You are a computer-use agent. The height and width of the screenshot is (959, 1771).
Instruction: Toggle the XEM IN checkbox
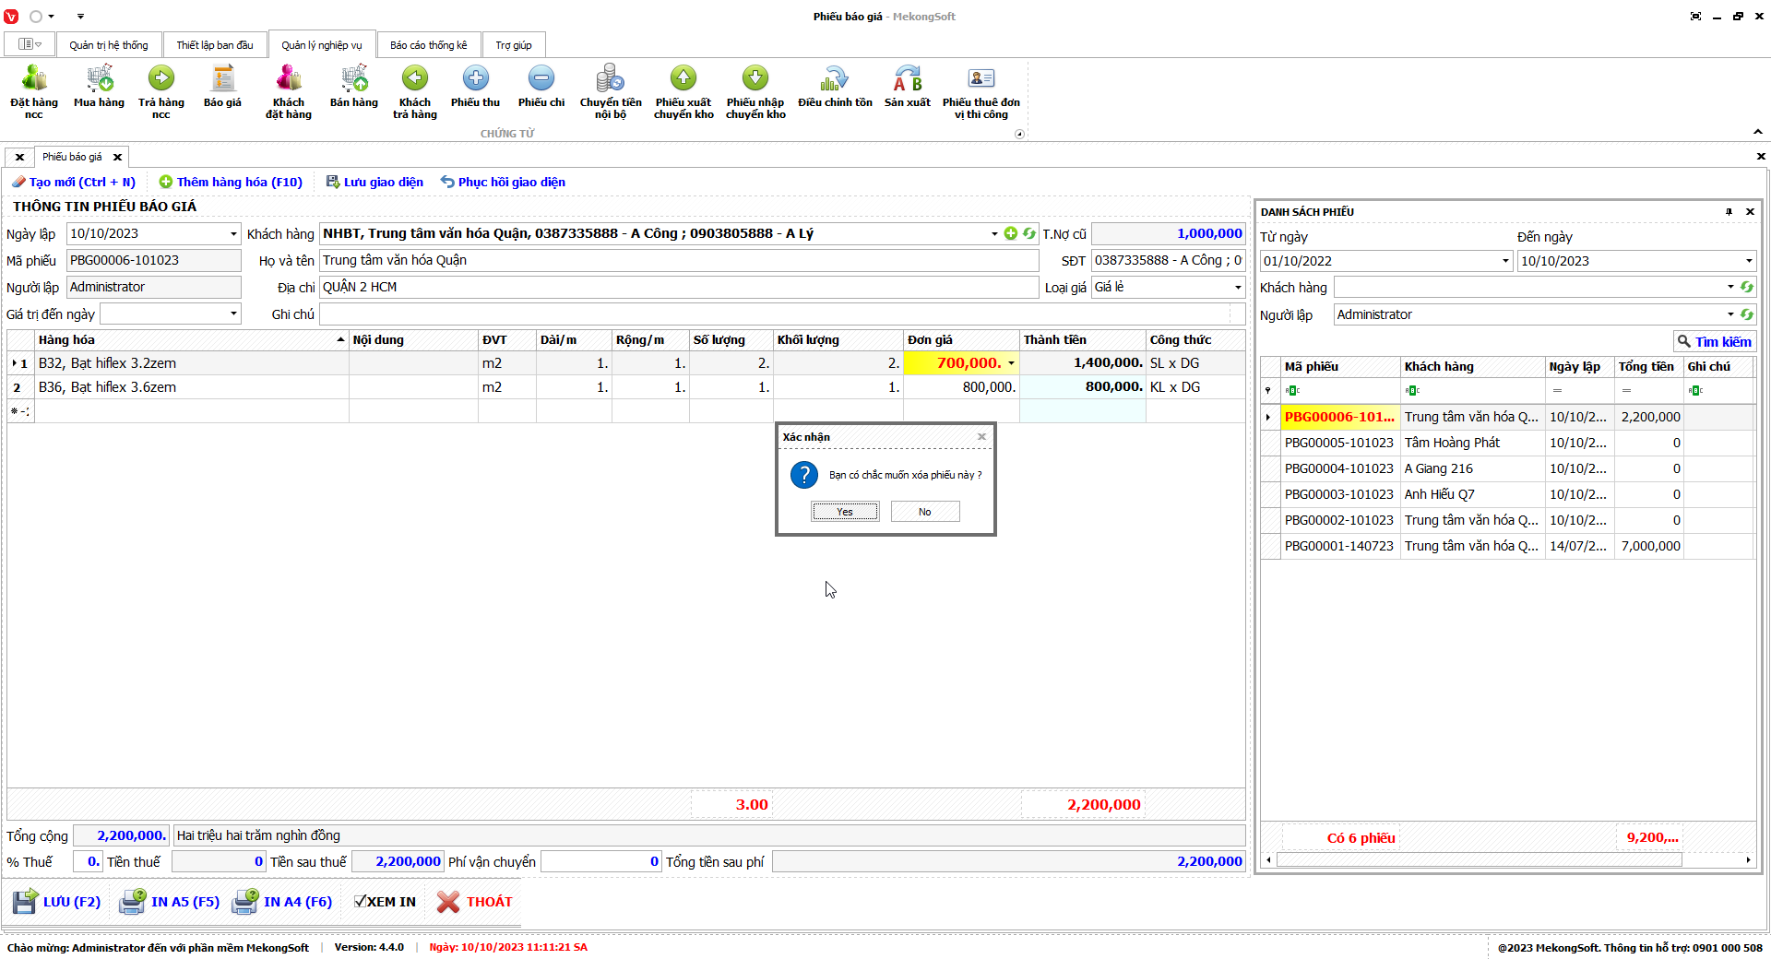[x=361, y=902]
